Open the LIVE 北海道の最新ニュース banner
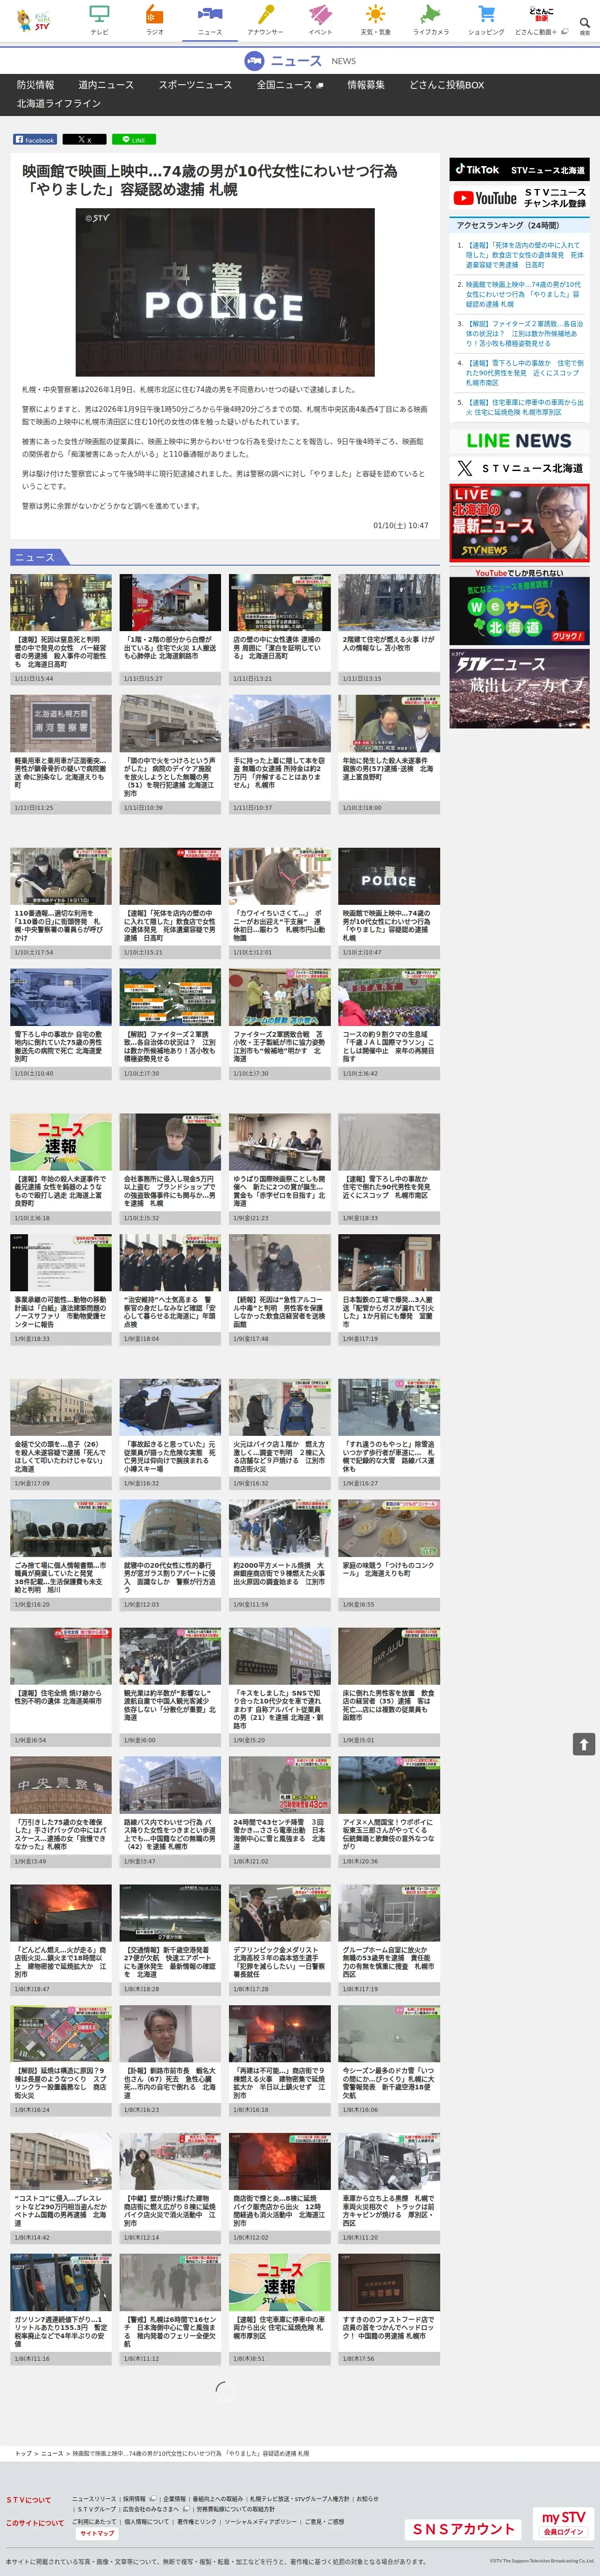 pos(519,522)
